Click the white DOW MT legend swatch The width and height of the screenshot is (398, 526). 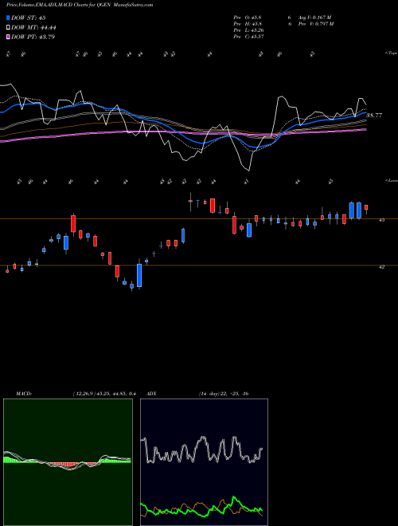click(x=9, y=28)
